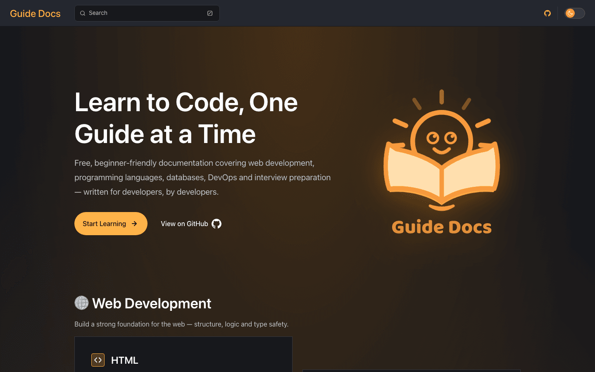Image resolution: width=595 pixels, height=372 pixels.
Task: Open the View on GitHub link
Action: (x=191, y=224)
